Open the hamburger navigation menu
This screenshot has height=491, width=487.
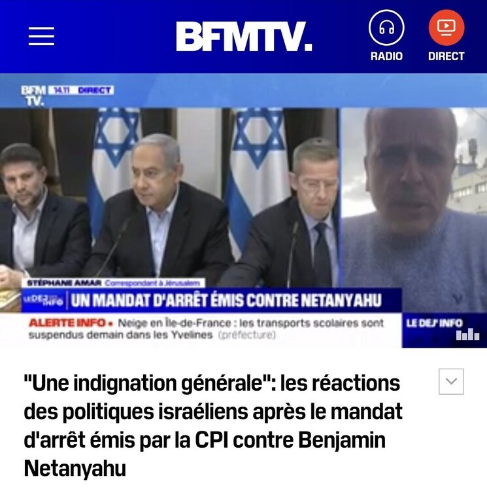41,36
